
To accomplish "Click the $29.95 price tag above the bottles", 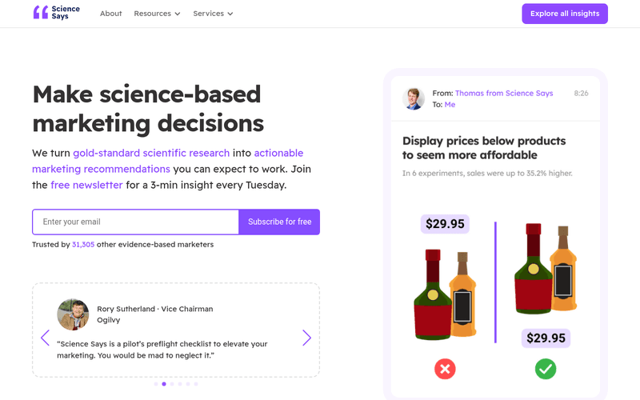I will click(445, 224).
